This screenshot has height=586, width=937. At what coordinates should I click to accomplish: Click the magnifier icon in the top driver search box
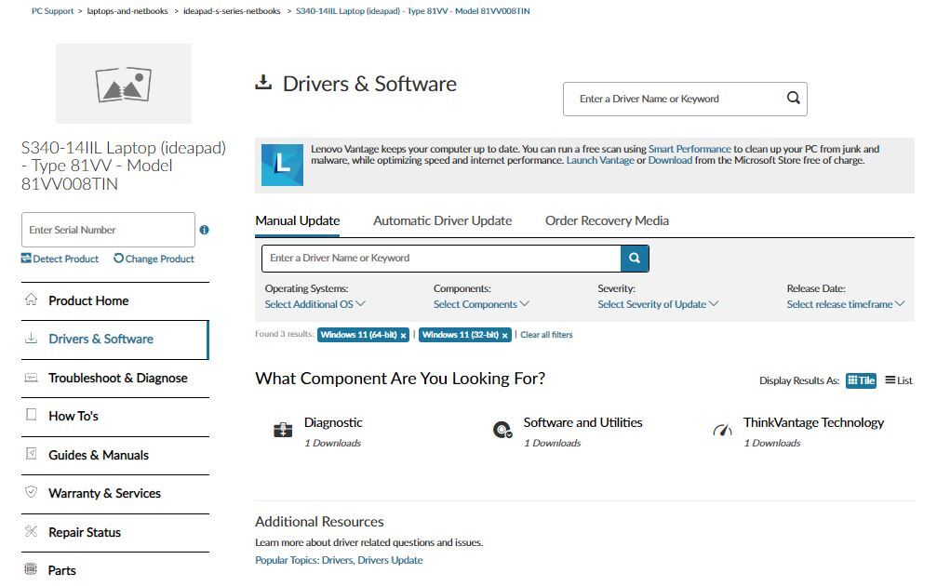click(x=793, y=98)
